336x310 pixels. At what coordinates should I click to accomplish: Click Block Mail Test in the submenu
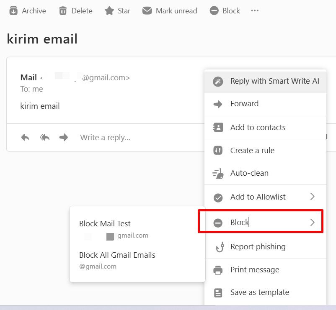(104, 223)
